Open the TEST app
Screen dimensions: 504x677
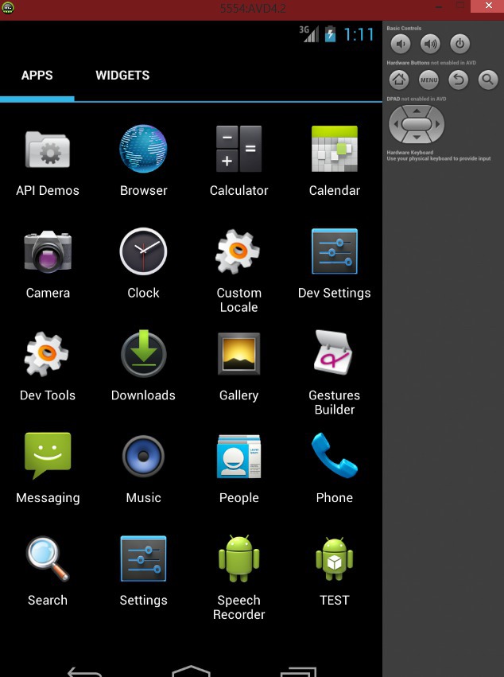[335, 572]
